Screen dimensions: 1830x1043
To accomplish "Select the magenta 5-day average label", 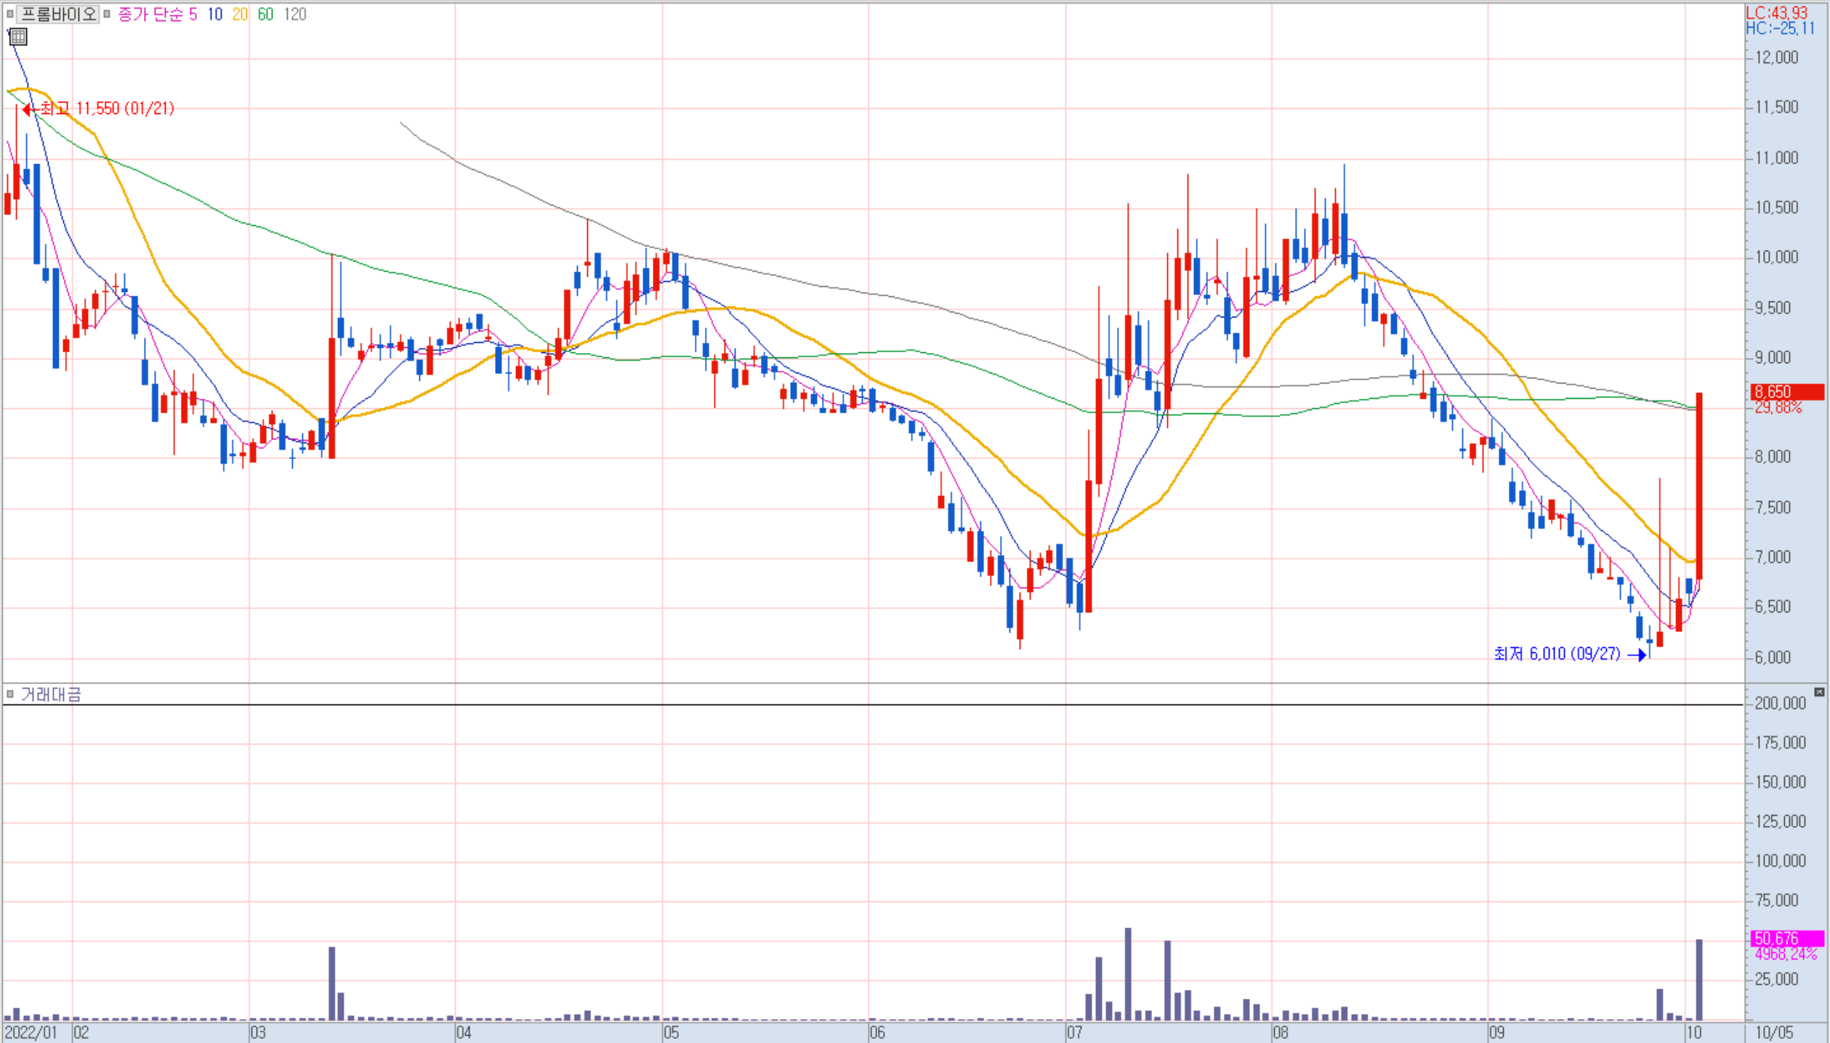I will click(x=193, y=15).
